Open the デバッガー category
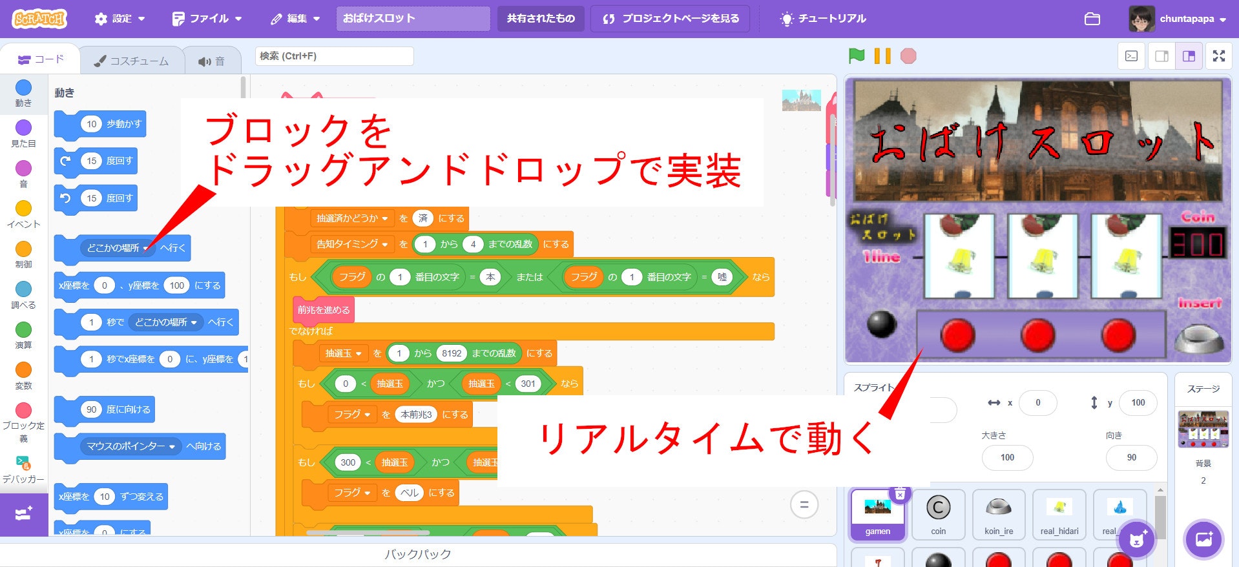The width and height of the screenshot is (1239, 567). [23, 469]
